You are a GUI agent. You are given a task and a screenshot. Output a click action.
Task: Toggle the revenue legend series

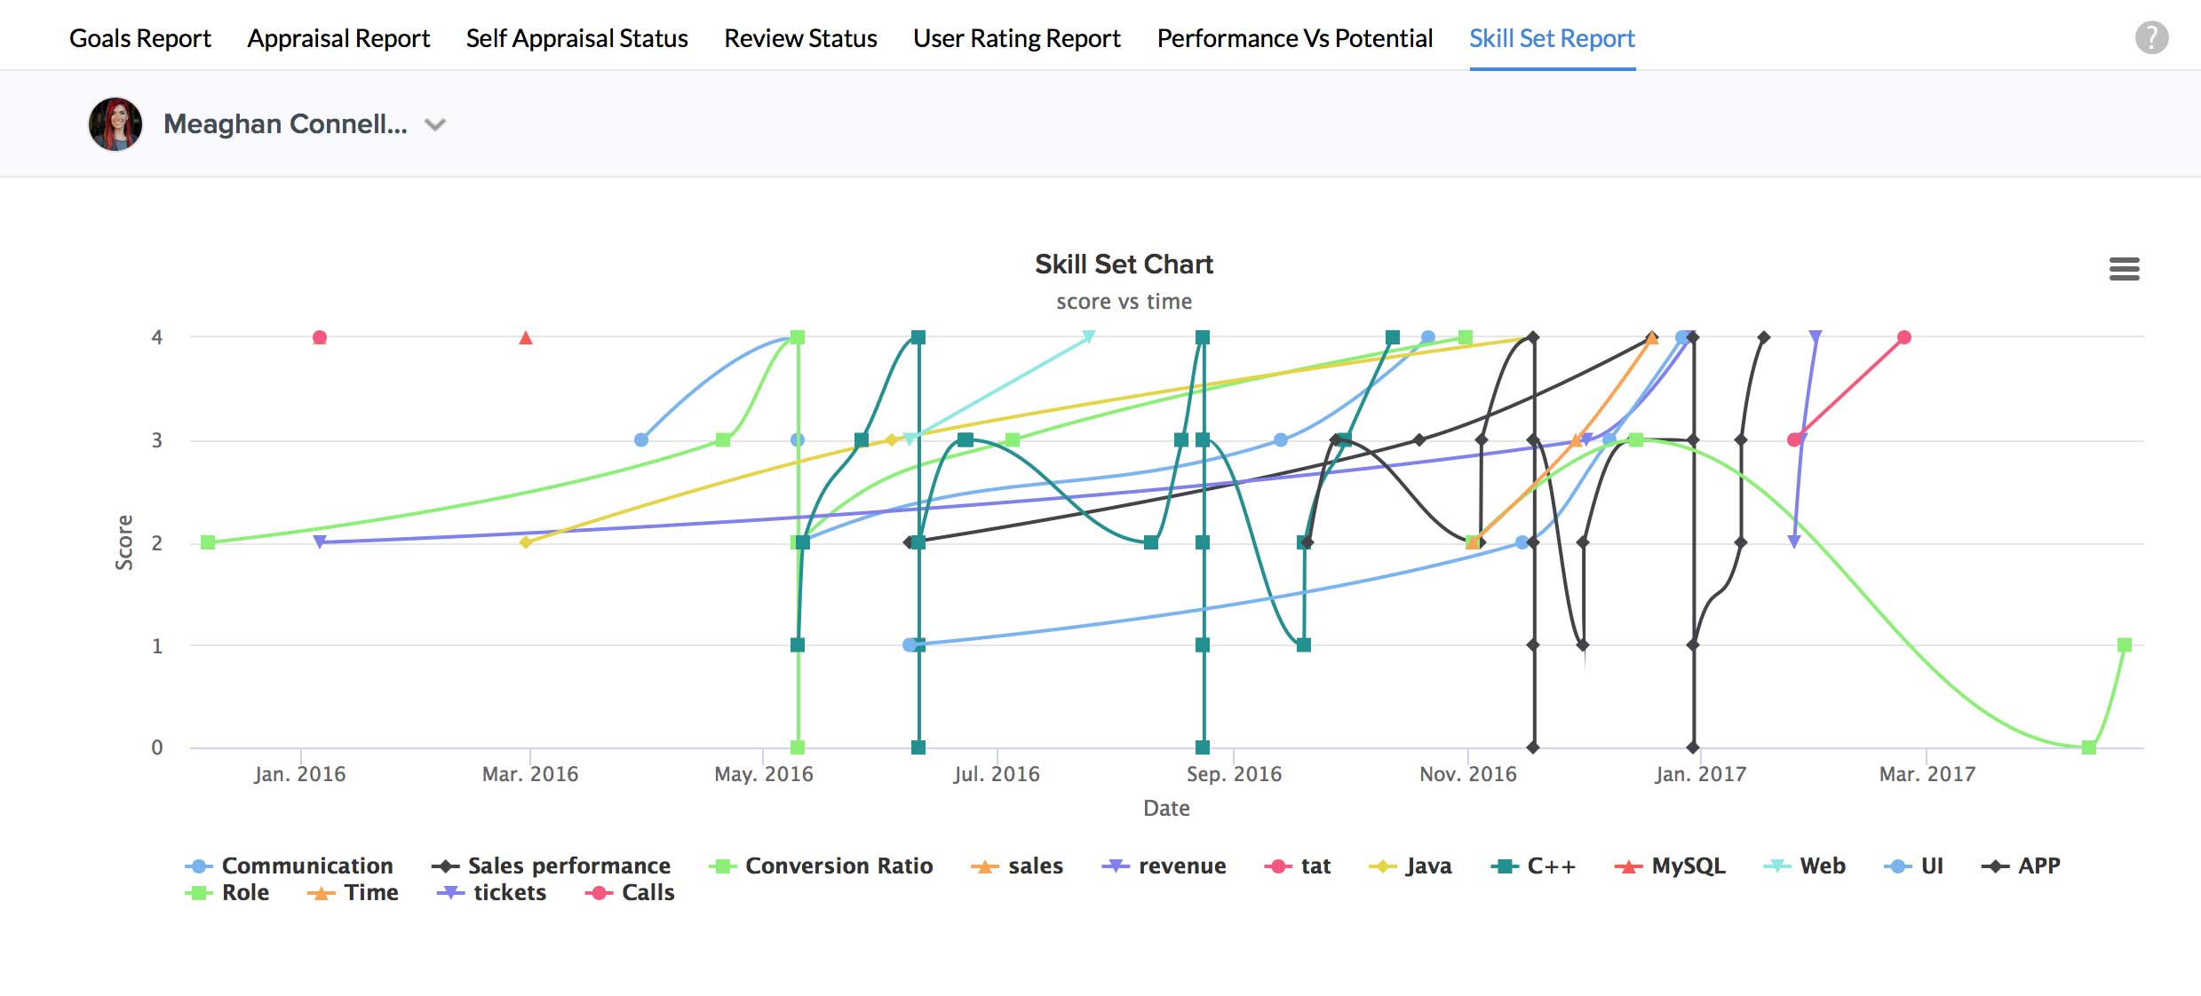(1181, 866)
